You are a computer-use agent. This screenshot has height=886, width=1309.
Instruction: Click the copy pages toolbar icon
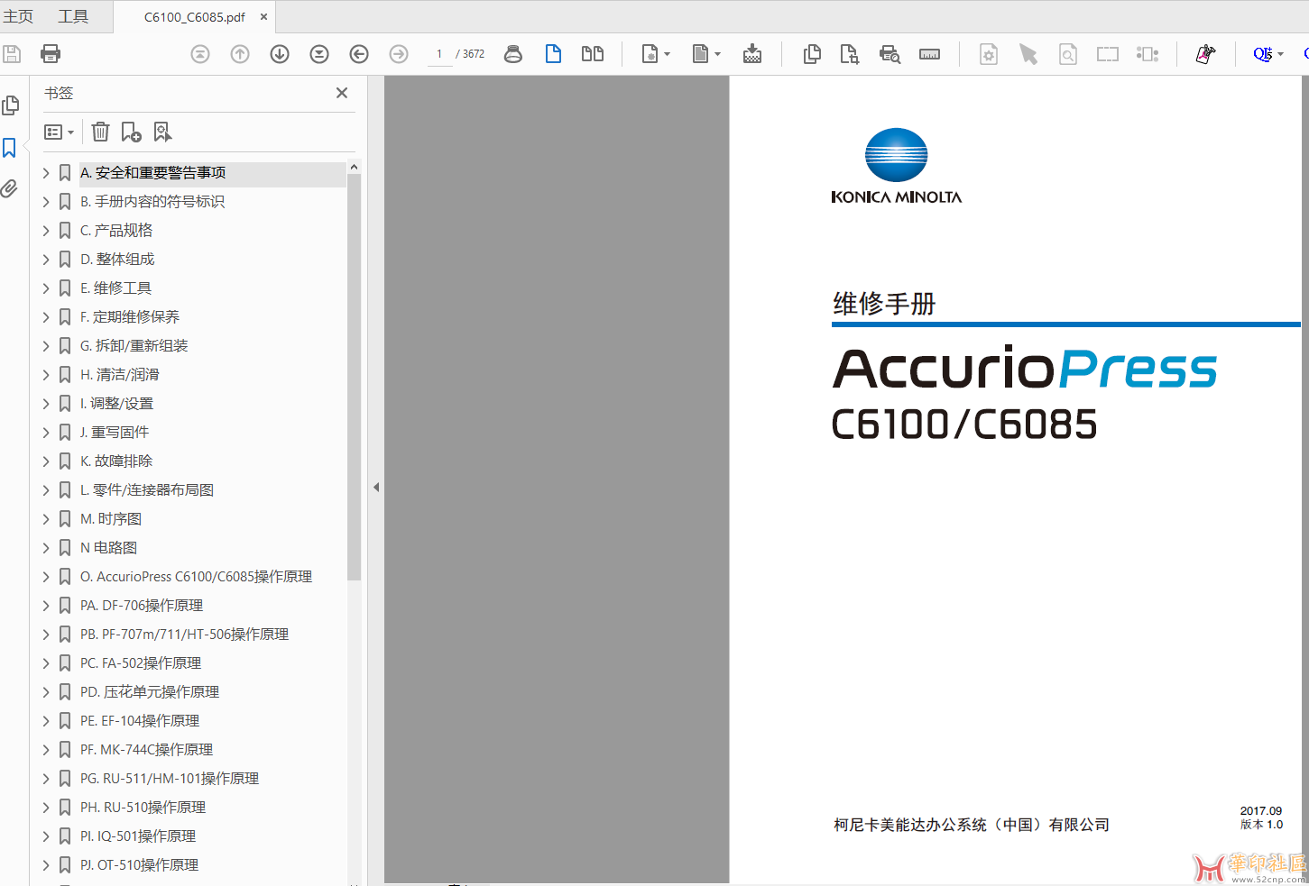coord(812,54)
